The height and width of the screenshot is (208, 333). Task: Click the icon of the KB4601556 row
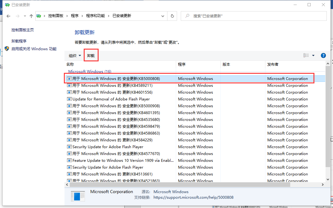click(69, 92)
